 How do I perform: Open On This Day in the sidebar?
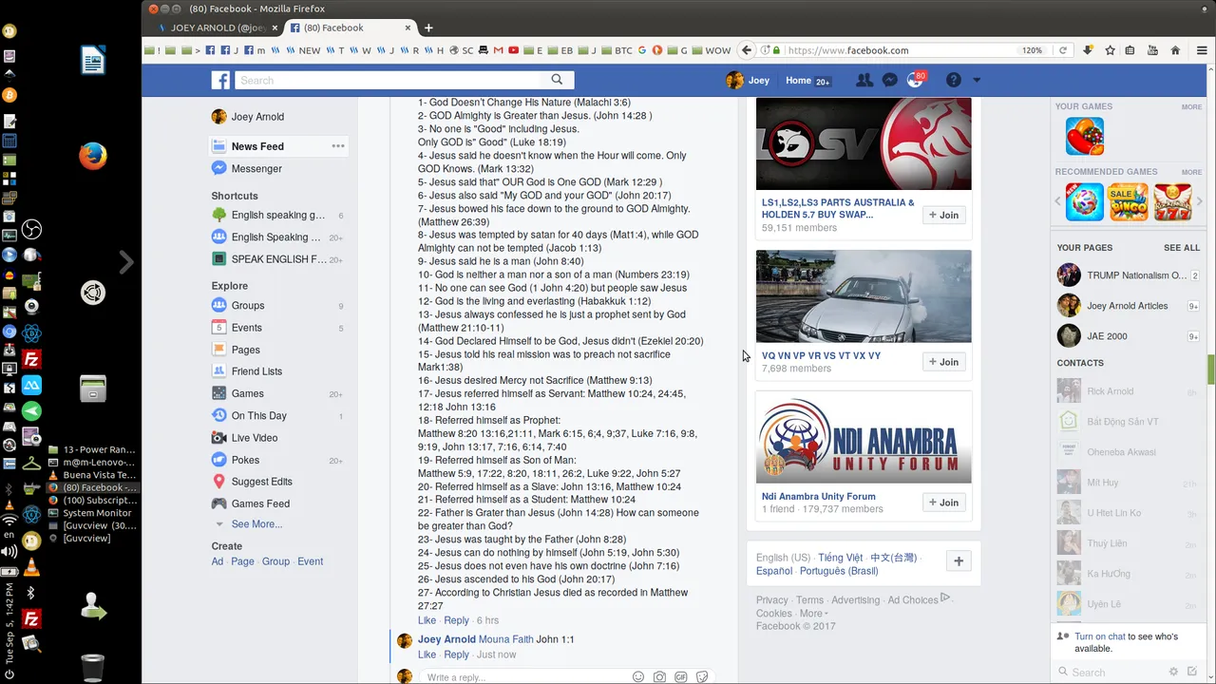pyautogui.click(x=258, y=416)
